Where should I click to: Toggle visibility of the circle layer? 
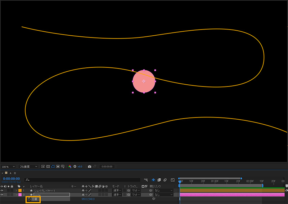pos(2,195)
